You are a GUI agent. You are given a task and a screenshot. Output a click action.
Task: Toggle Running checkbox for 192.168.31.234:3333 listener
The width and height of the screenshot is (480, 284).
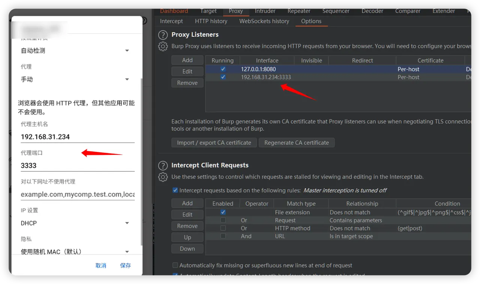point(223,77)
